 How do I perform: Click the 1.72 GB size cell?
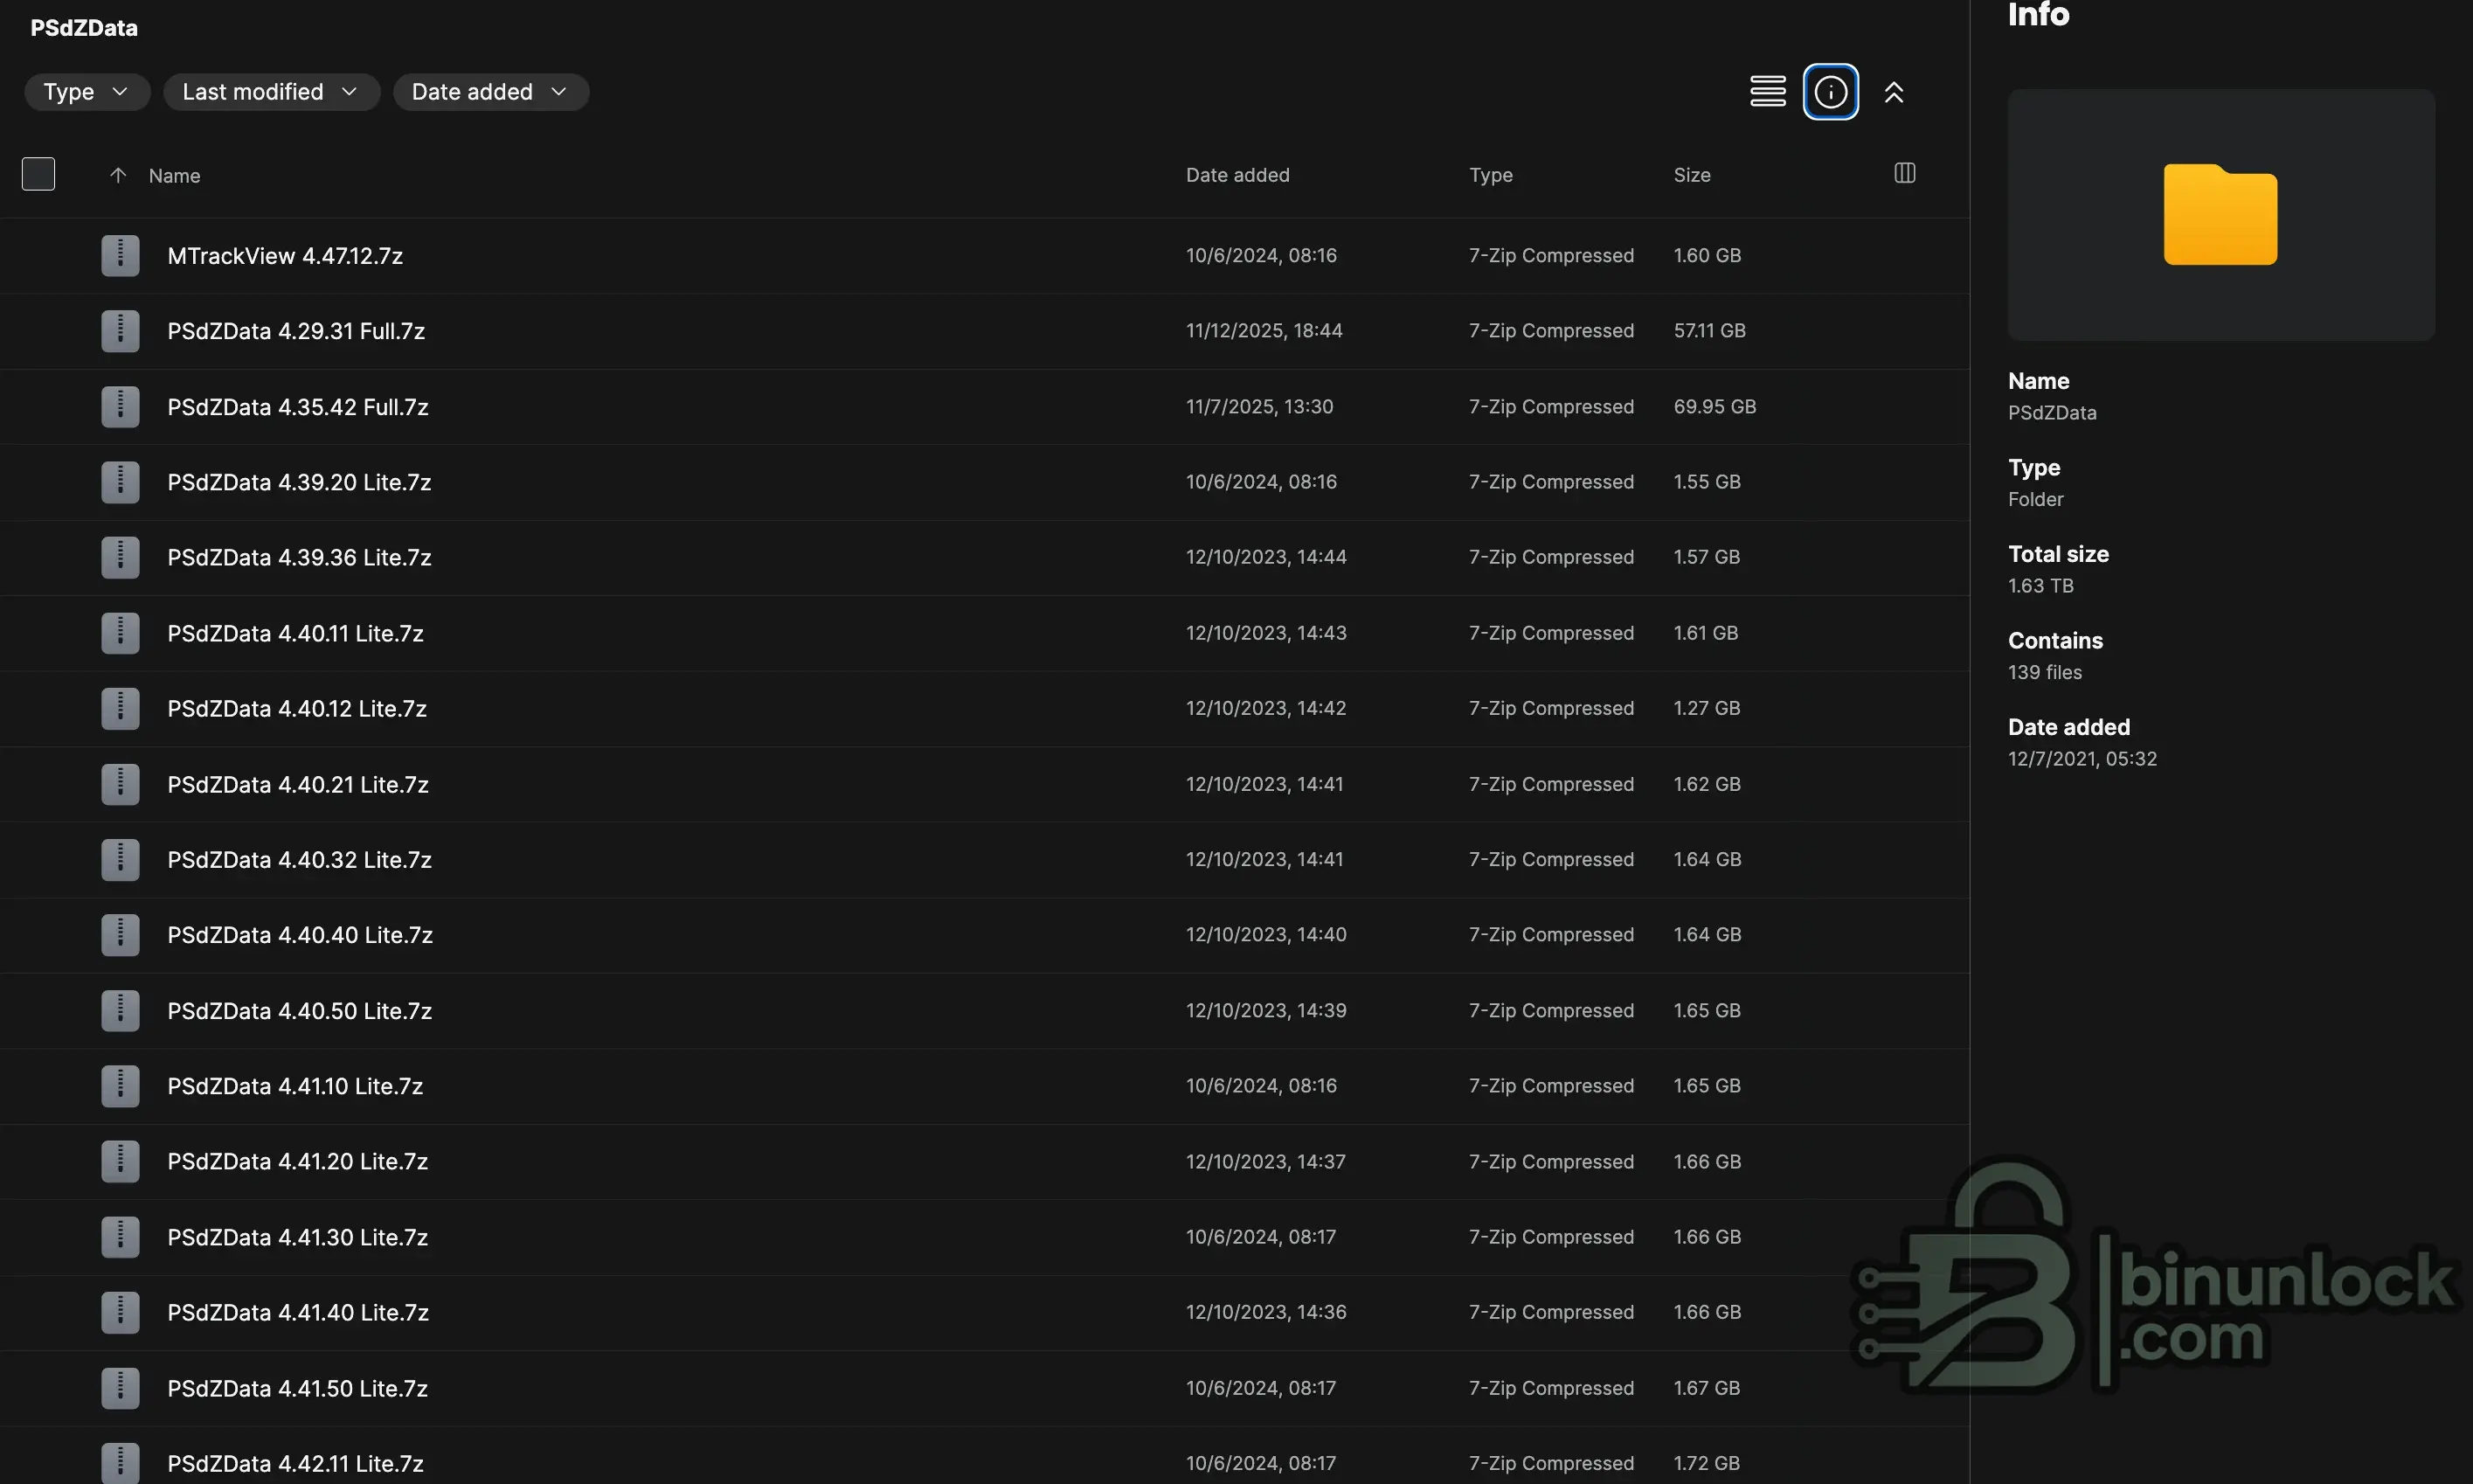coord(1707,1463)
